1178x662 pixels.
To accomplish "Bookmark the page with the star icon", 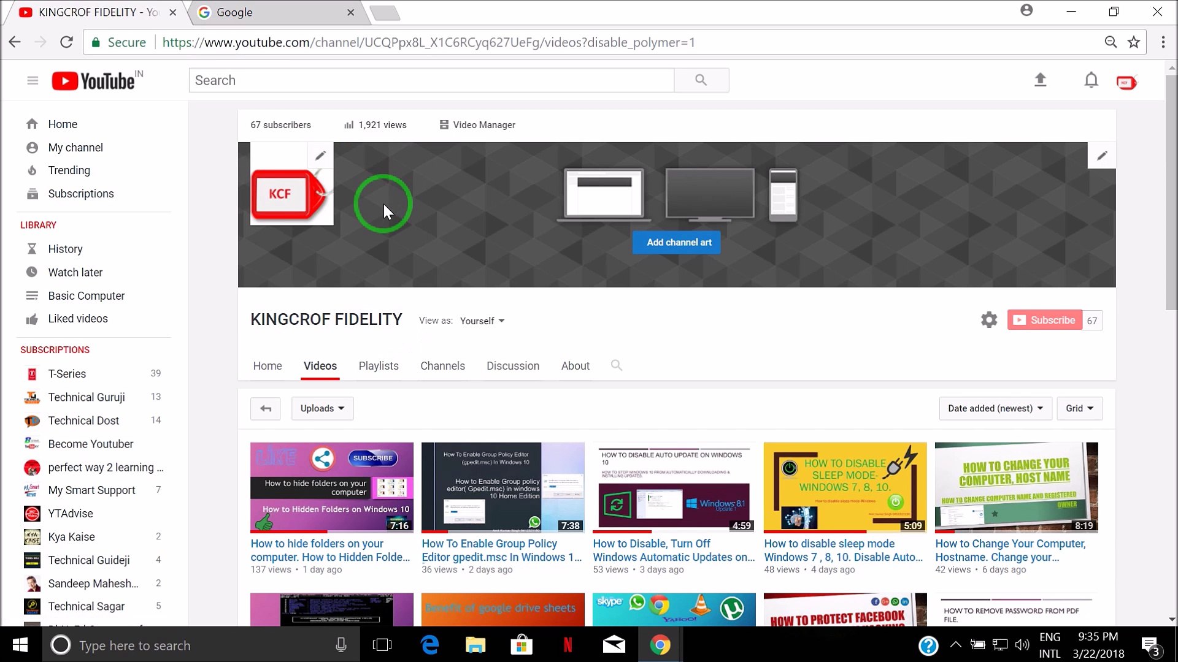I will (x=1134, y=42).
